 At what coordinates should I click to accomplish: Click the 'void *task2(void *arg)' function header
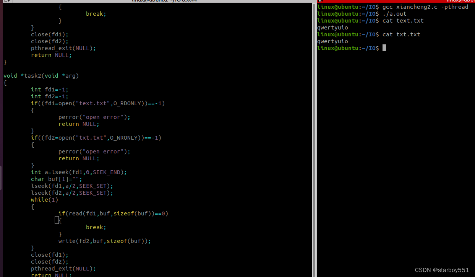pyautogui.click(x=41, y=76)
